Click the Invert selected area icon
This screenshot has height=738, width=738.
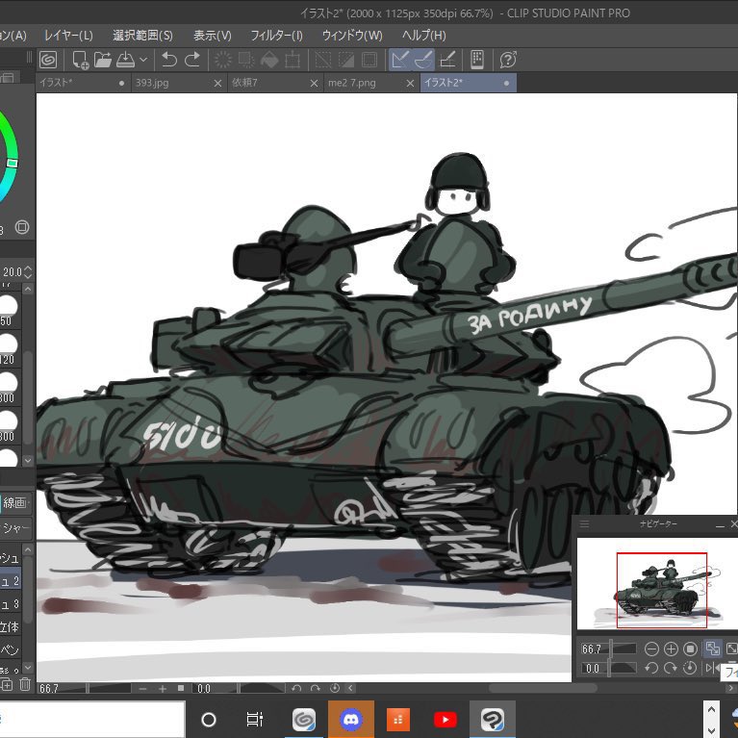tap(346, 60)
